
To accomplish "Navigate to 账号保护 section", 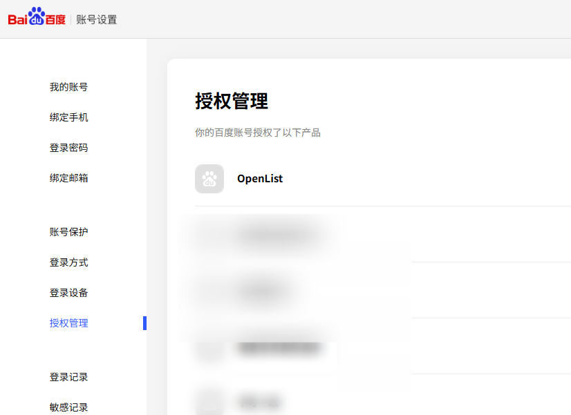I will click(x=68, y=232).
